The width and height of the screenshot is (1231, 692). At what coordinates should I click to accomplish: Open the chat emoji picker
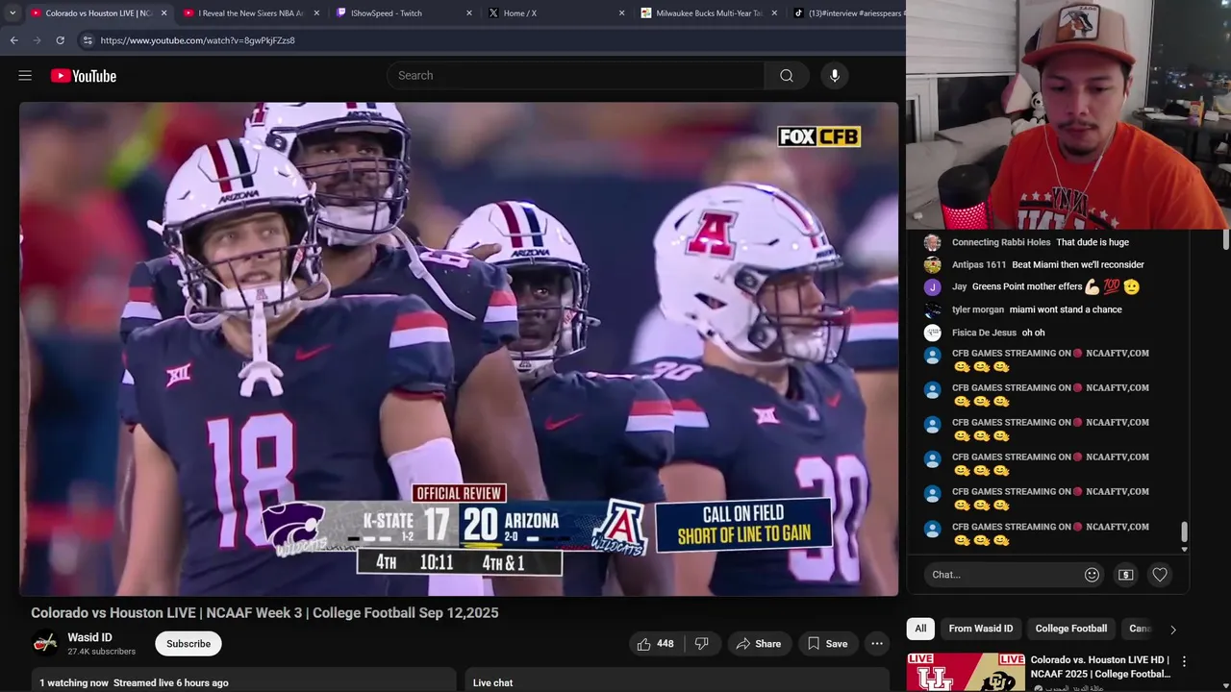tap(1092, 575)
